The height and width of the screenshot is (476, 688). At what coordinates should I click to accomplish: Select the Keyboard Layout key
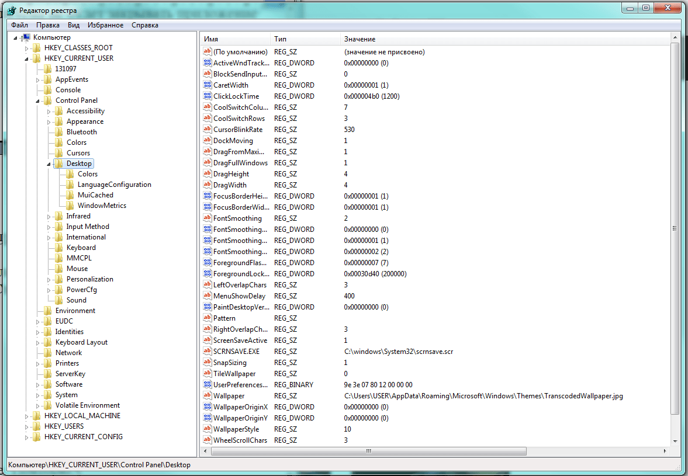81,342
